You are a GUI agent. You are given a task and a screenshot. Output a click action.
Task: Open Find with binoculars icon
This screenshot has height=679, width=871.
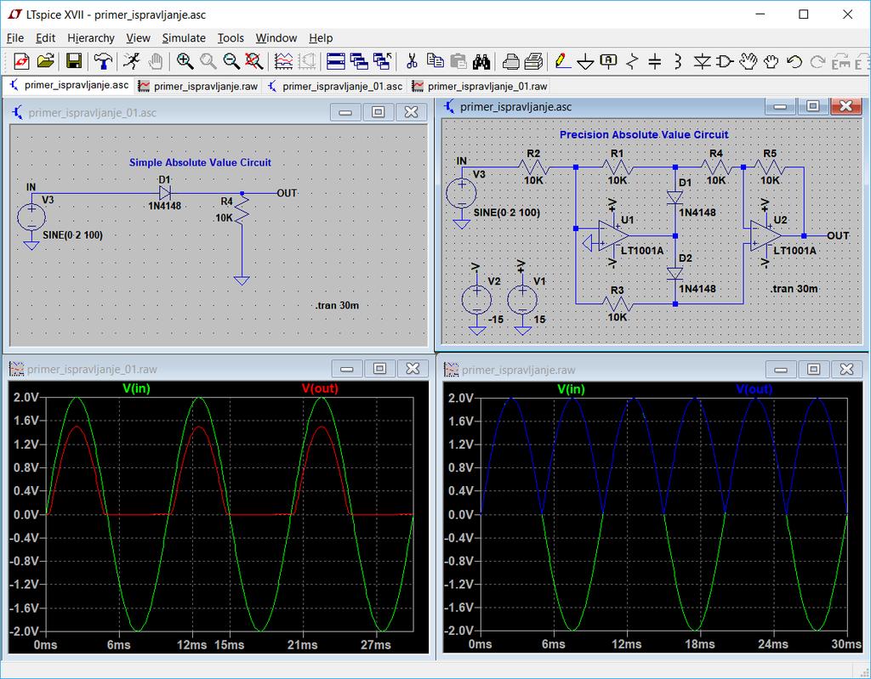pyautogui.click(x=481, y=61)
